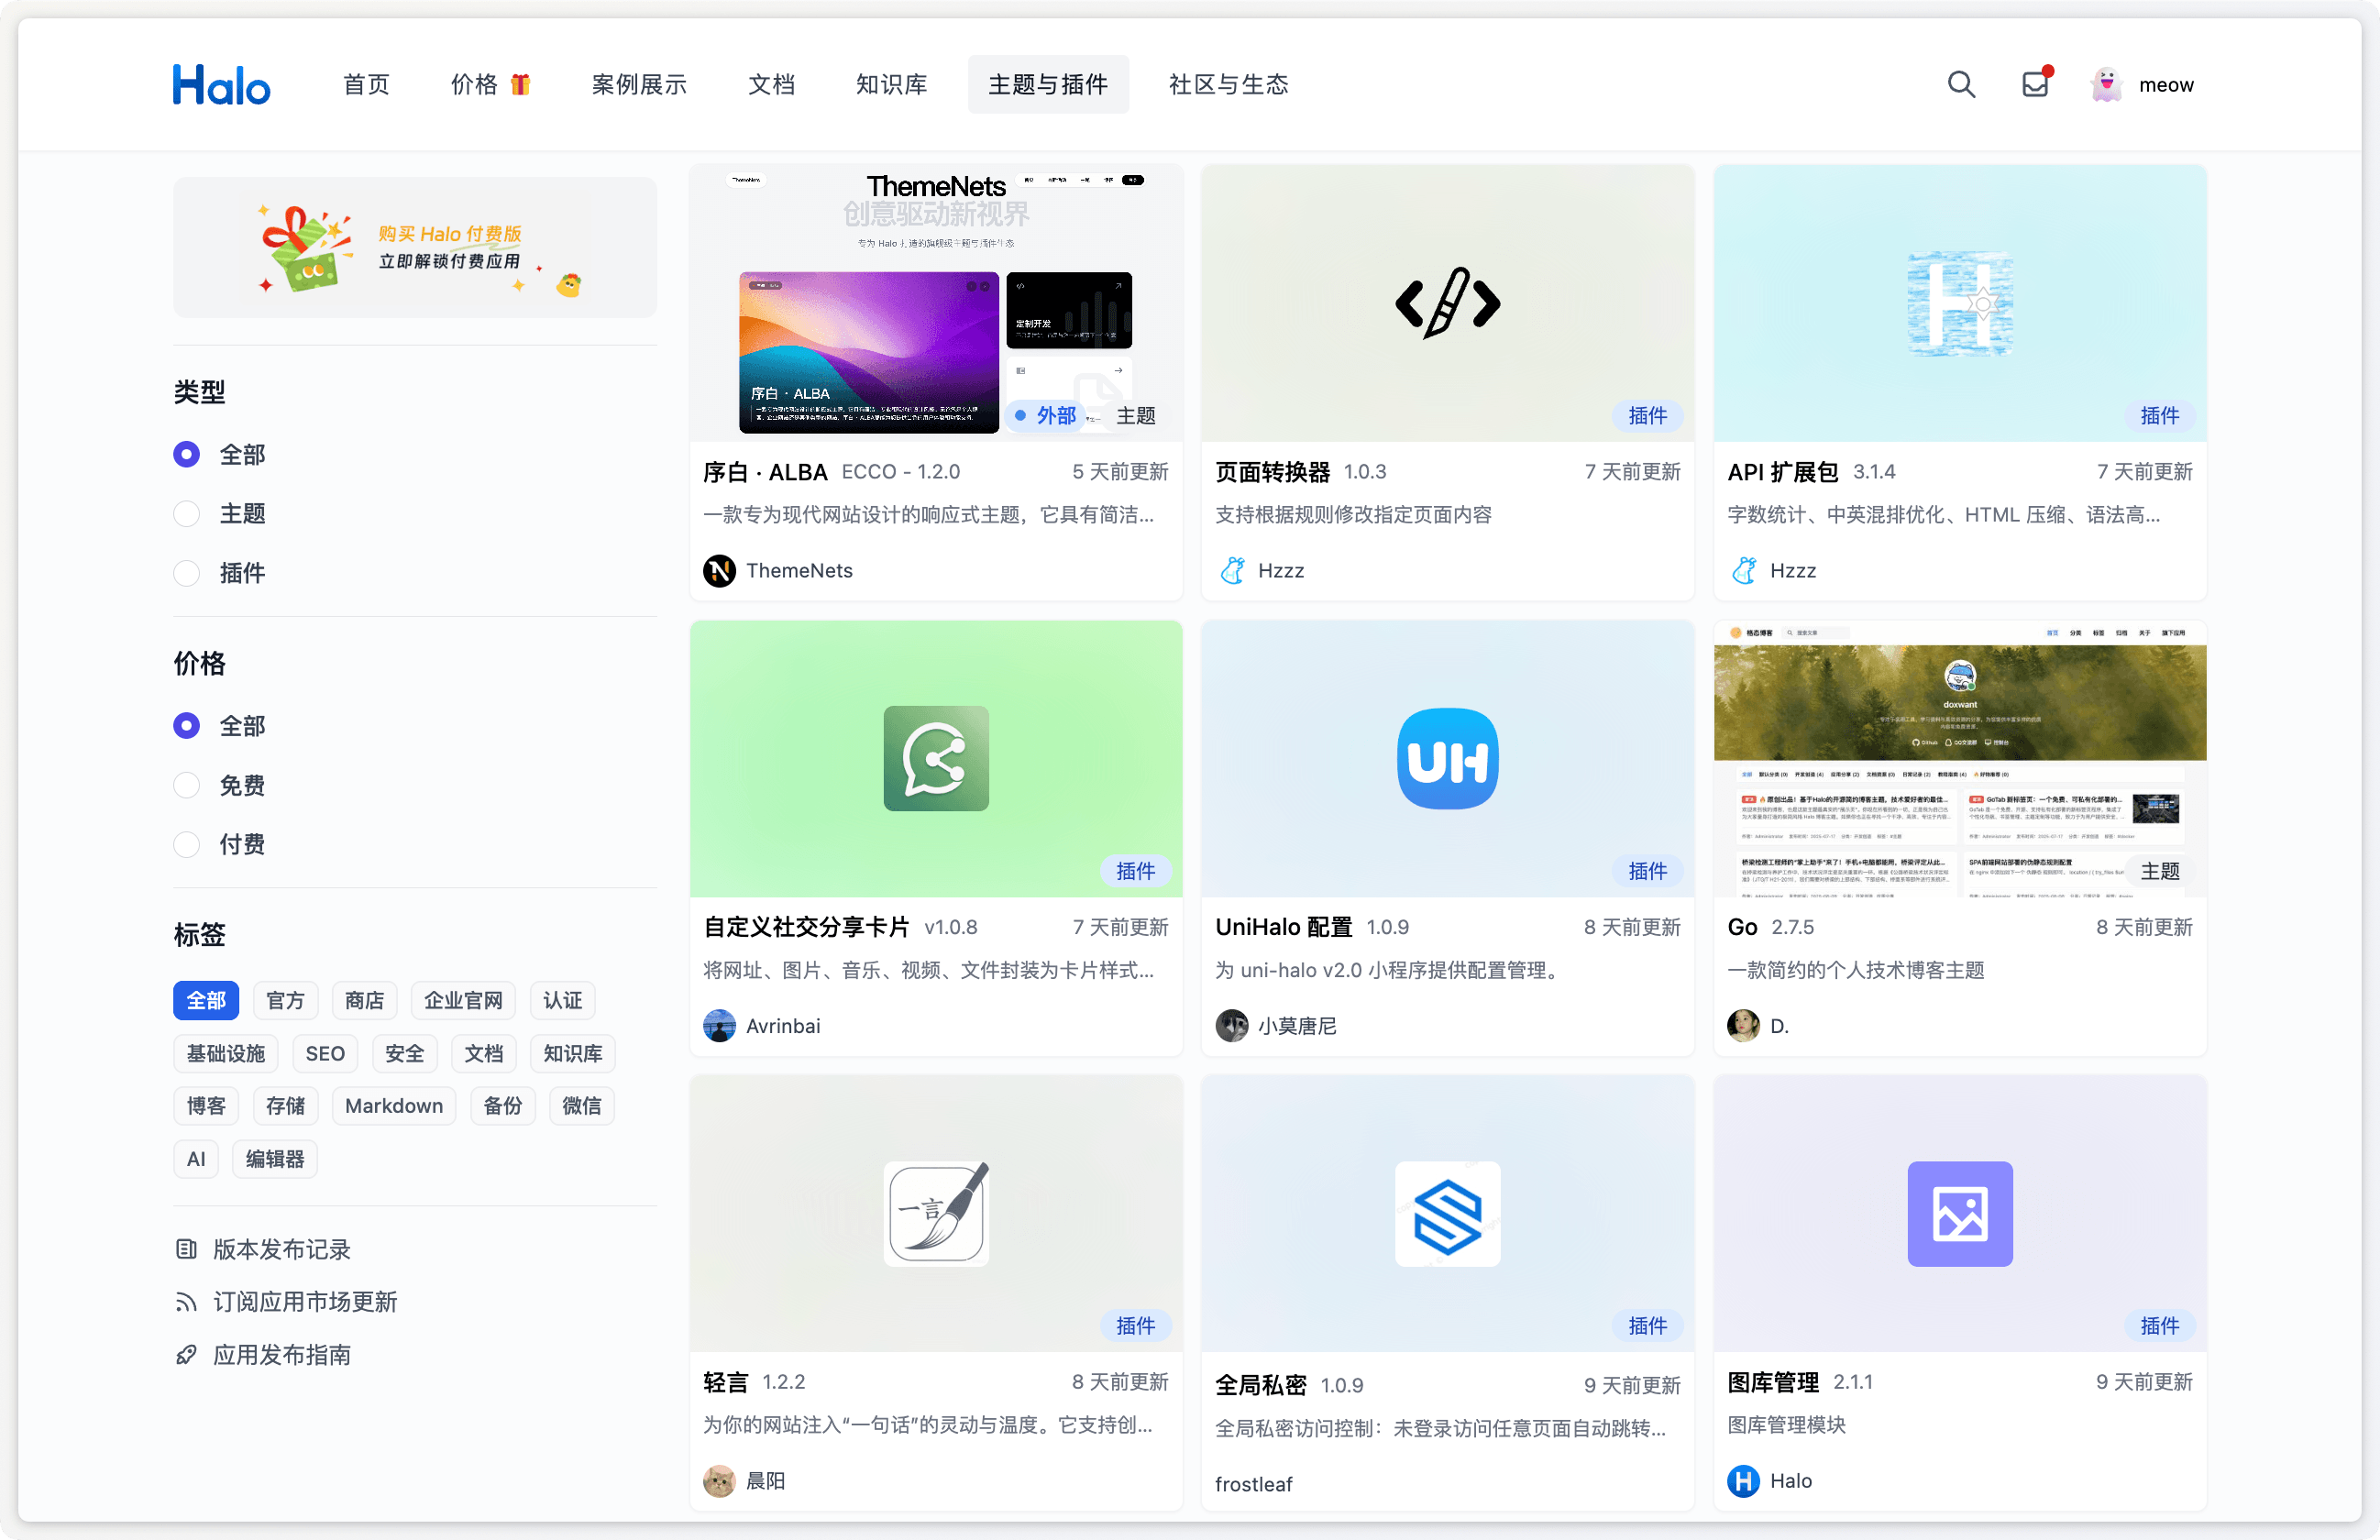Click the 全局私密 blue S icon
The image size is (2380, 1540).
coord(1447,1213)
